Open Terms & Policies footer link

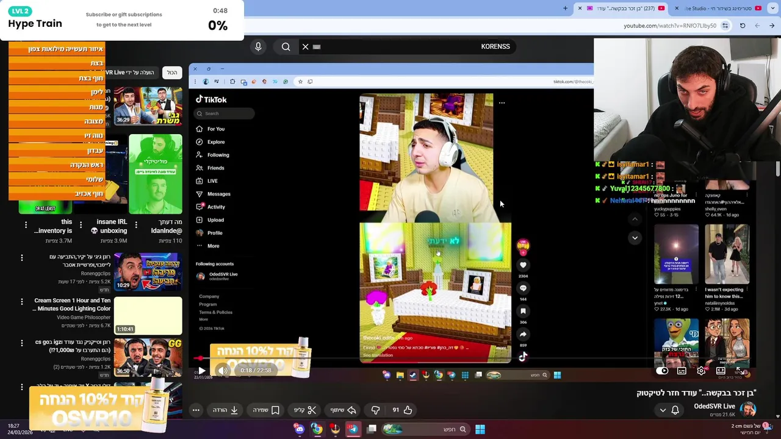pos(215,312)
